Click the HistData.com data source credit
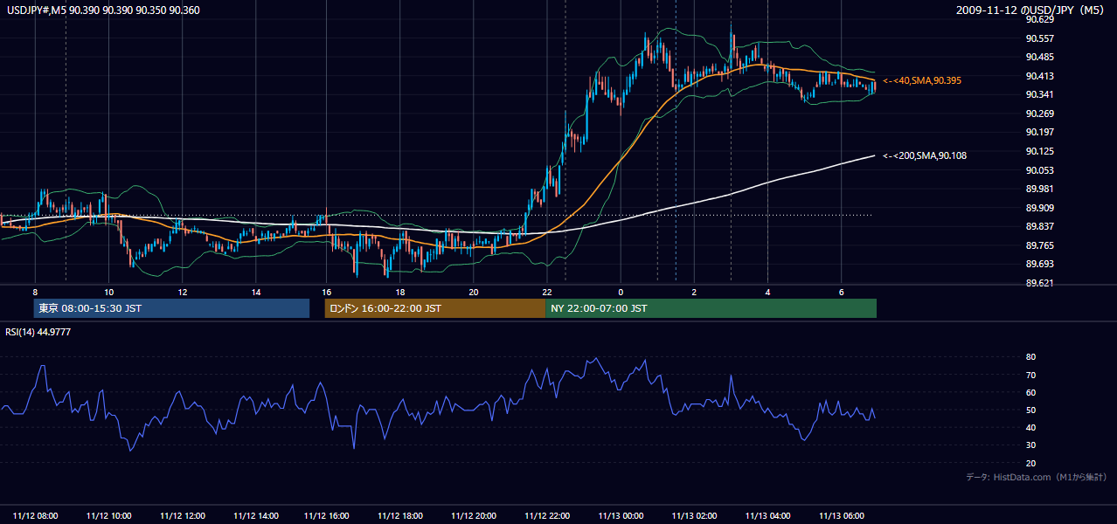The height and width of the screenshot is (524, 1117). tap(1037, 477)
